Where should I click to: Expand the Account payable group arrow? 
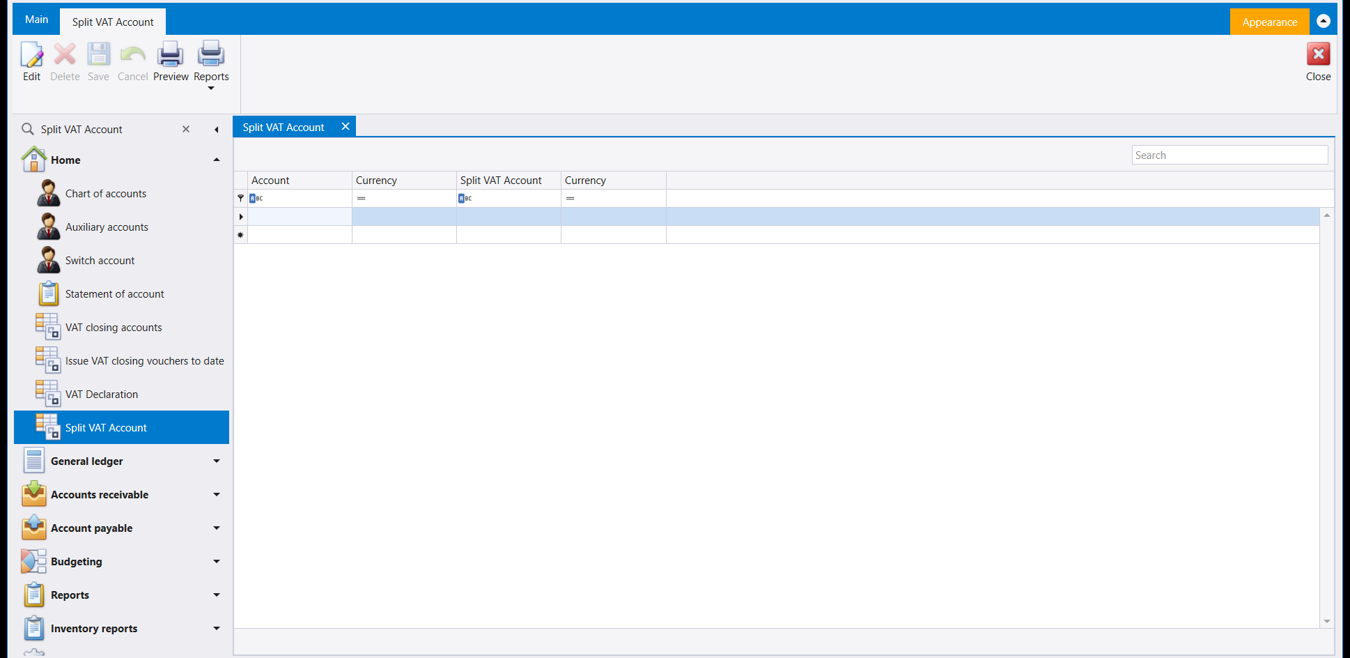coord(217,528)
